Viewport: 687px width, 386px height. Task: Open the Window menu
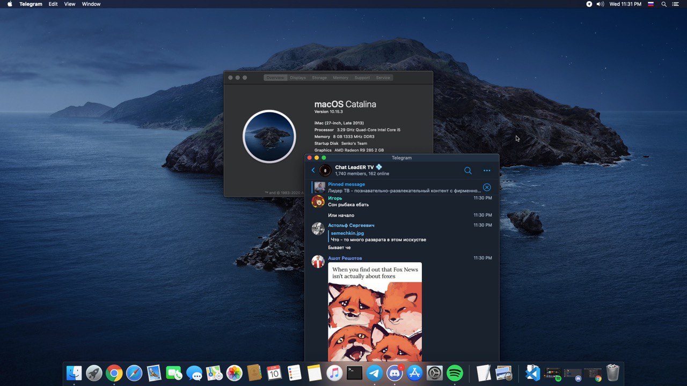91,4
